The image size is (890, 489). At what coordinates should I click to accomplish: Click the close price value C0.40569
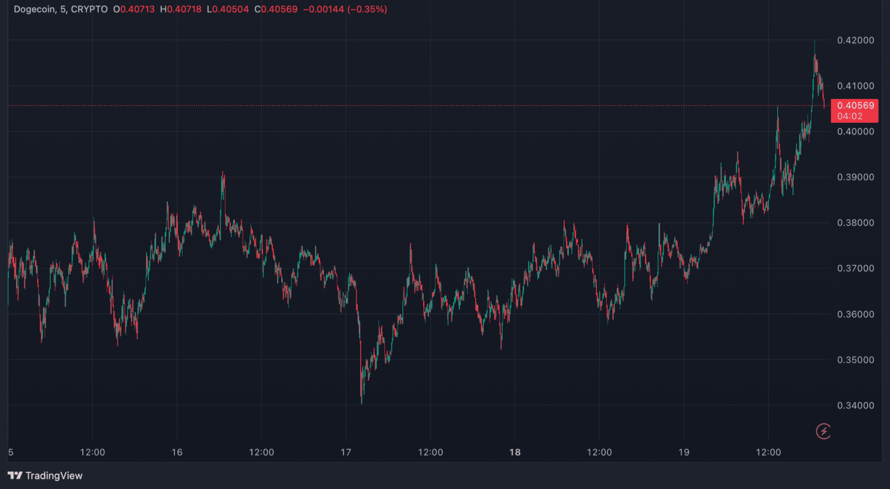point(276,9)
